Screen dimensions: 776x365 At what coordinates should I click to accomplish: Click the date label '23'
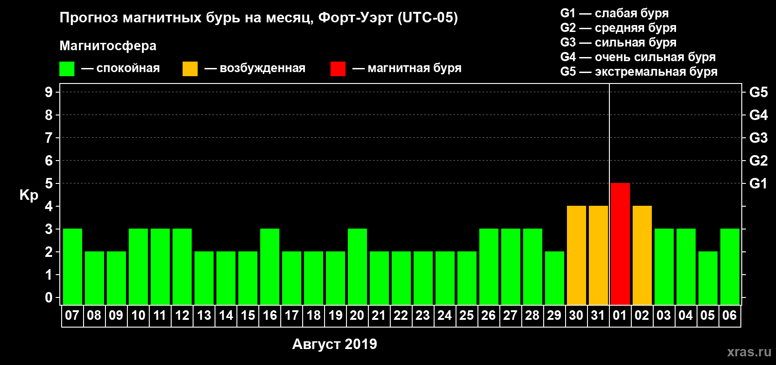423,315
